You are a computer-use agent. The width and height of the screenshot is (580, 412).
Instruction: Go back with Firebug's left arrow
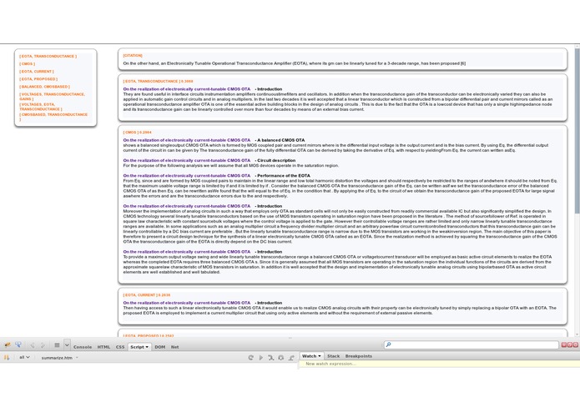tap(33, 345)
